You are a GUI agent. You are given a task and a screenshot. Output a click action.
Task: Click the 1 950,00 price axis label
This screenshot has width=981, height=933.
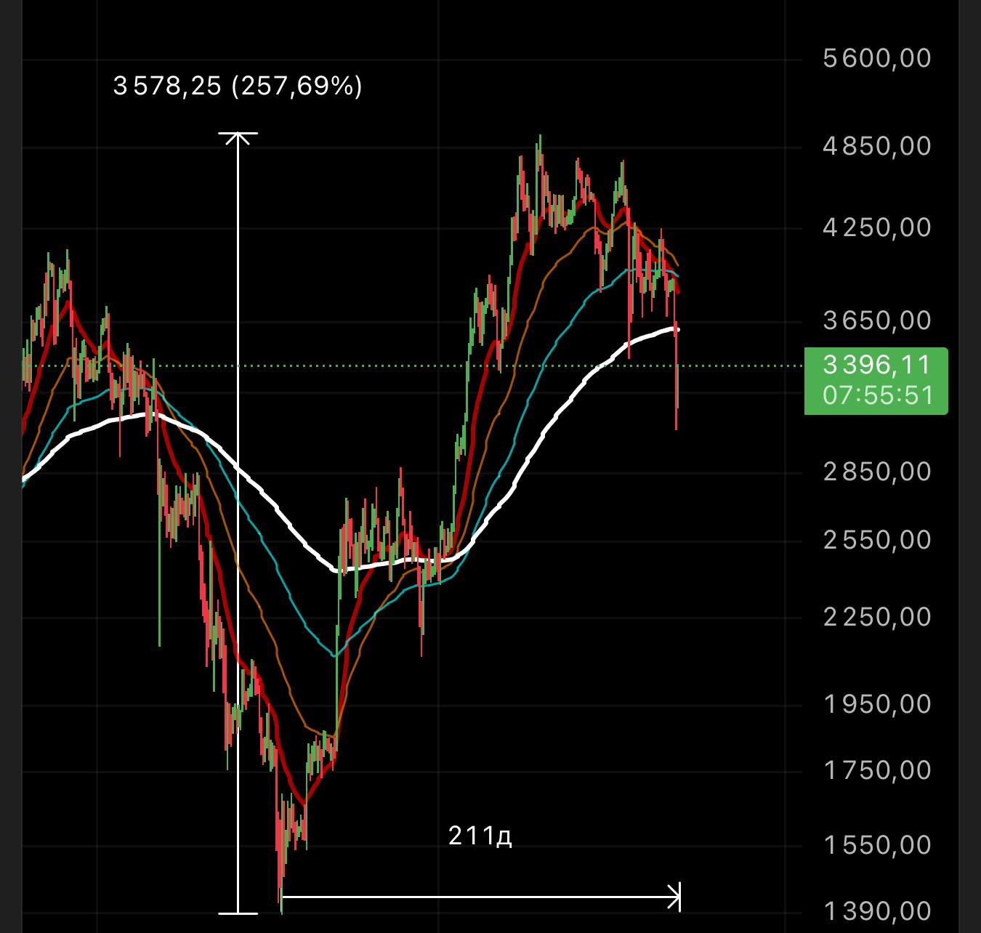[876, 704]
